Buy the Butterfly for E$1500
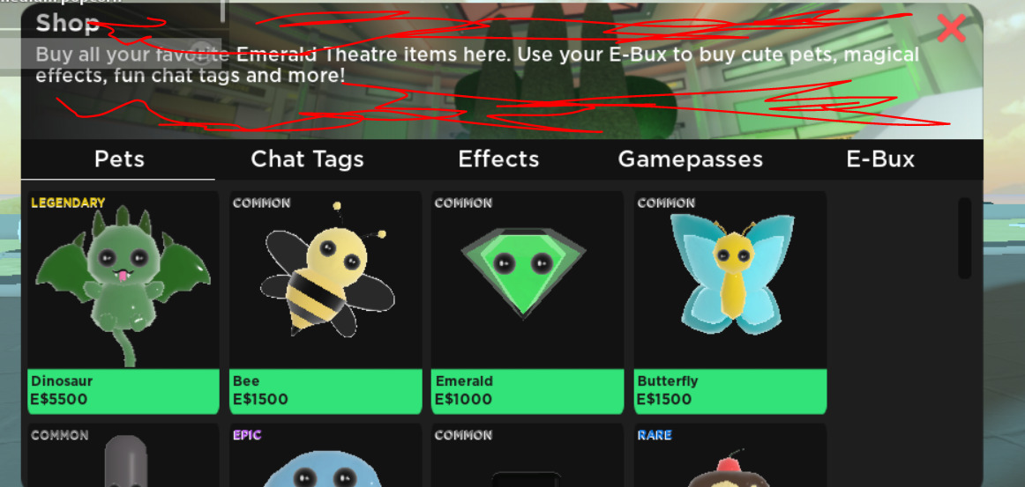Image resolution: width=1025 pixels, height=487 pixels. coord(730,391)
